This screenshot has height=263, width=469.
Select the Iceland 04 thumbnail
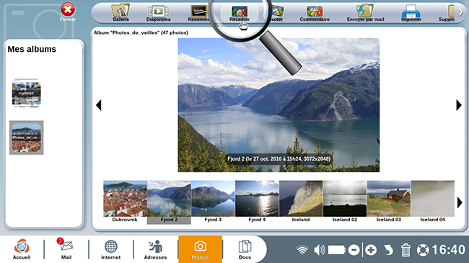click(x=432, y=202)
